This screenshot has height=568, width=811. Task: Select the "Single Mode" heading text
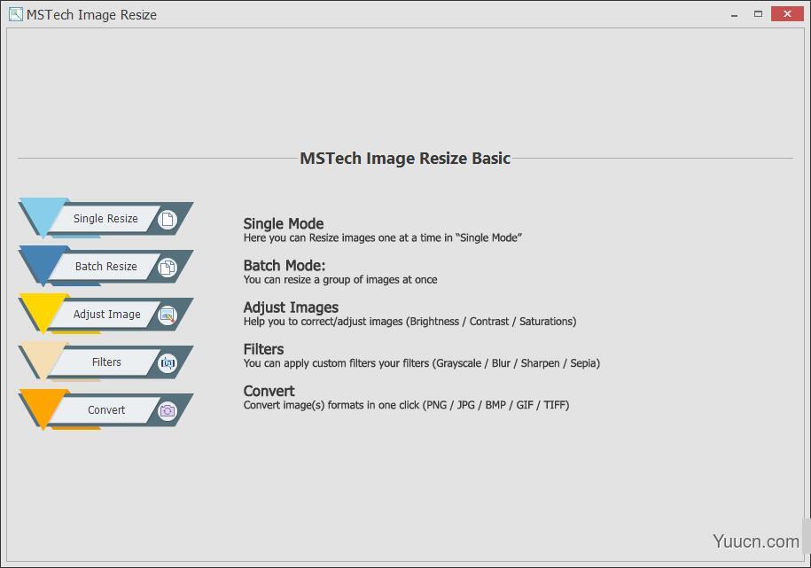(x=284, y=224)
